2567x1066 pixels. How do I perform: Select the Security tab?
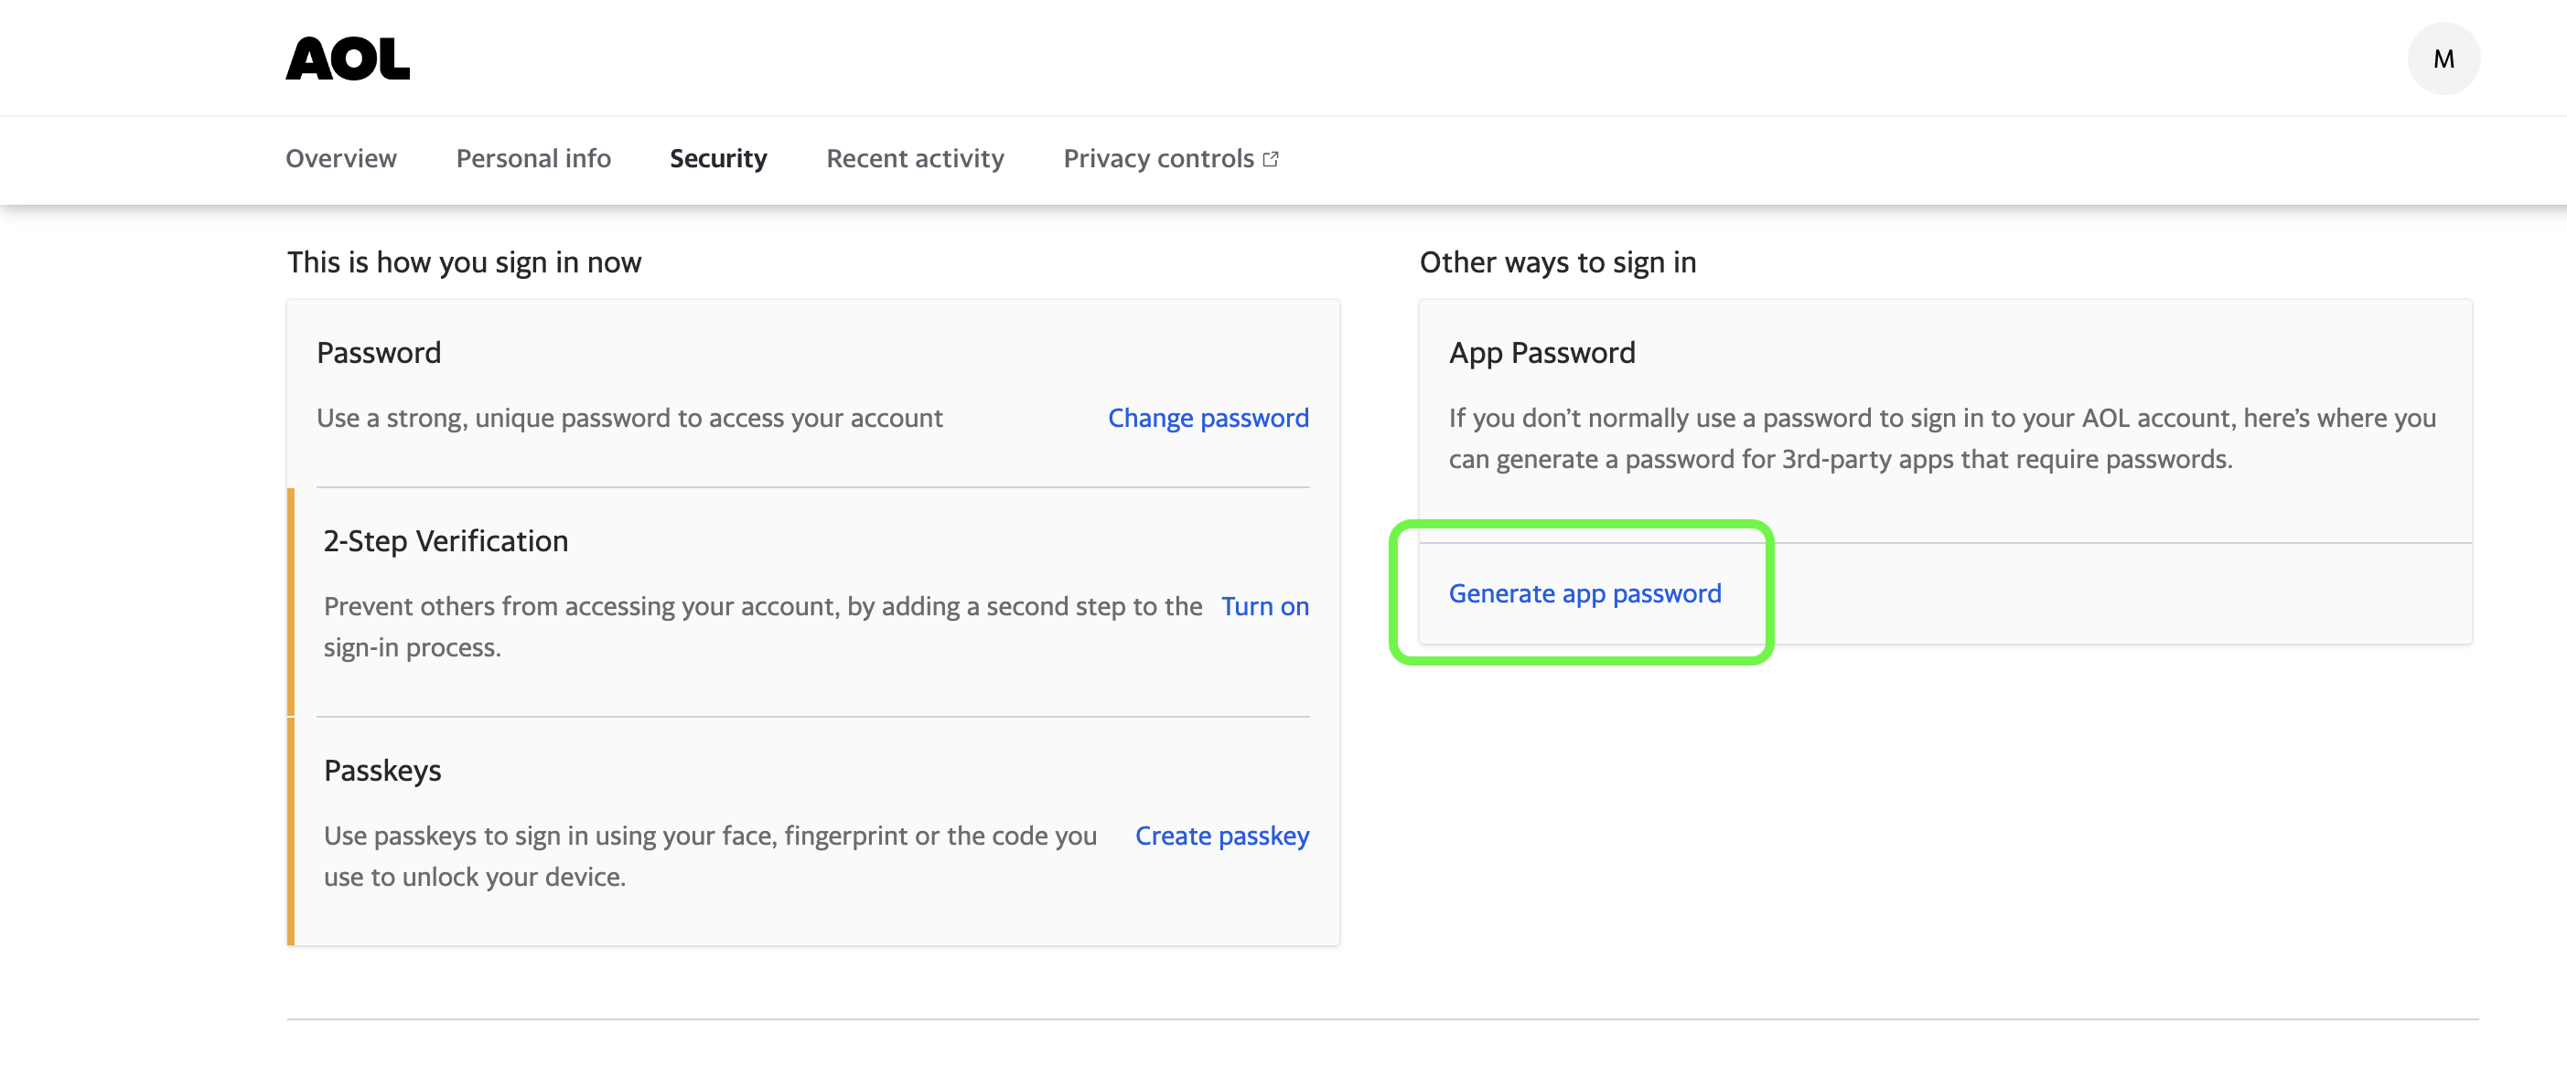(717, 159)
